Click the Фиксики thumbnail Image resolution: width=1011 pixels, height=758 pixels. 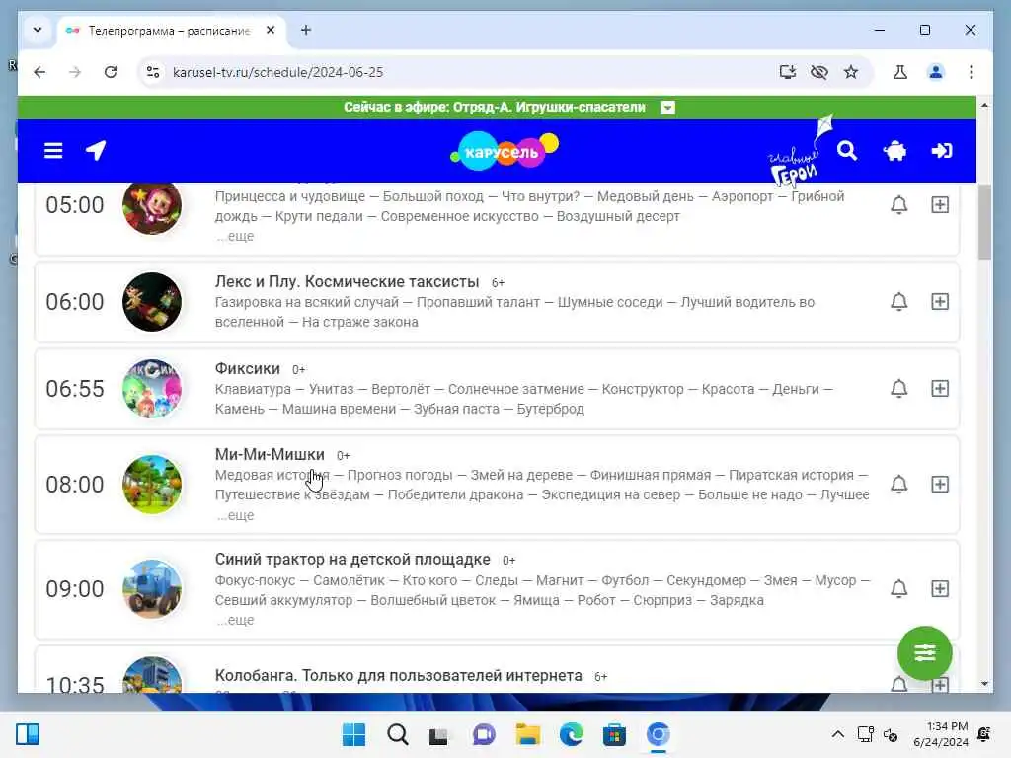152,389
